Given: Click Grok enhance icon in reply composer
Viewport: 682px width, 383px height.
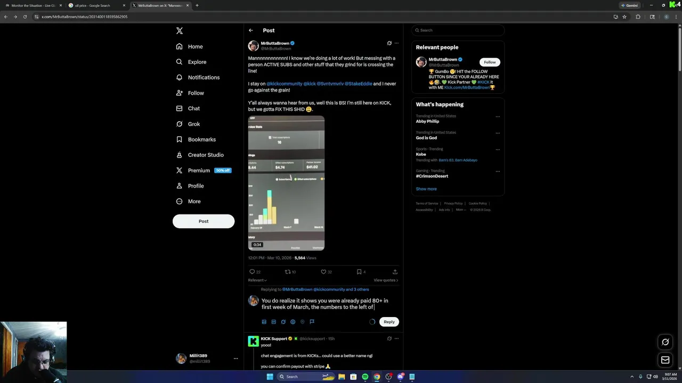Looking at the screenshot, I should tap(283, 322).
